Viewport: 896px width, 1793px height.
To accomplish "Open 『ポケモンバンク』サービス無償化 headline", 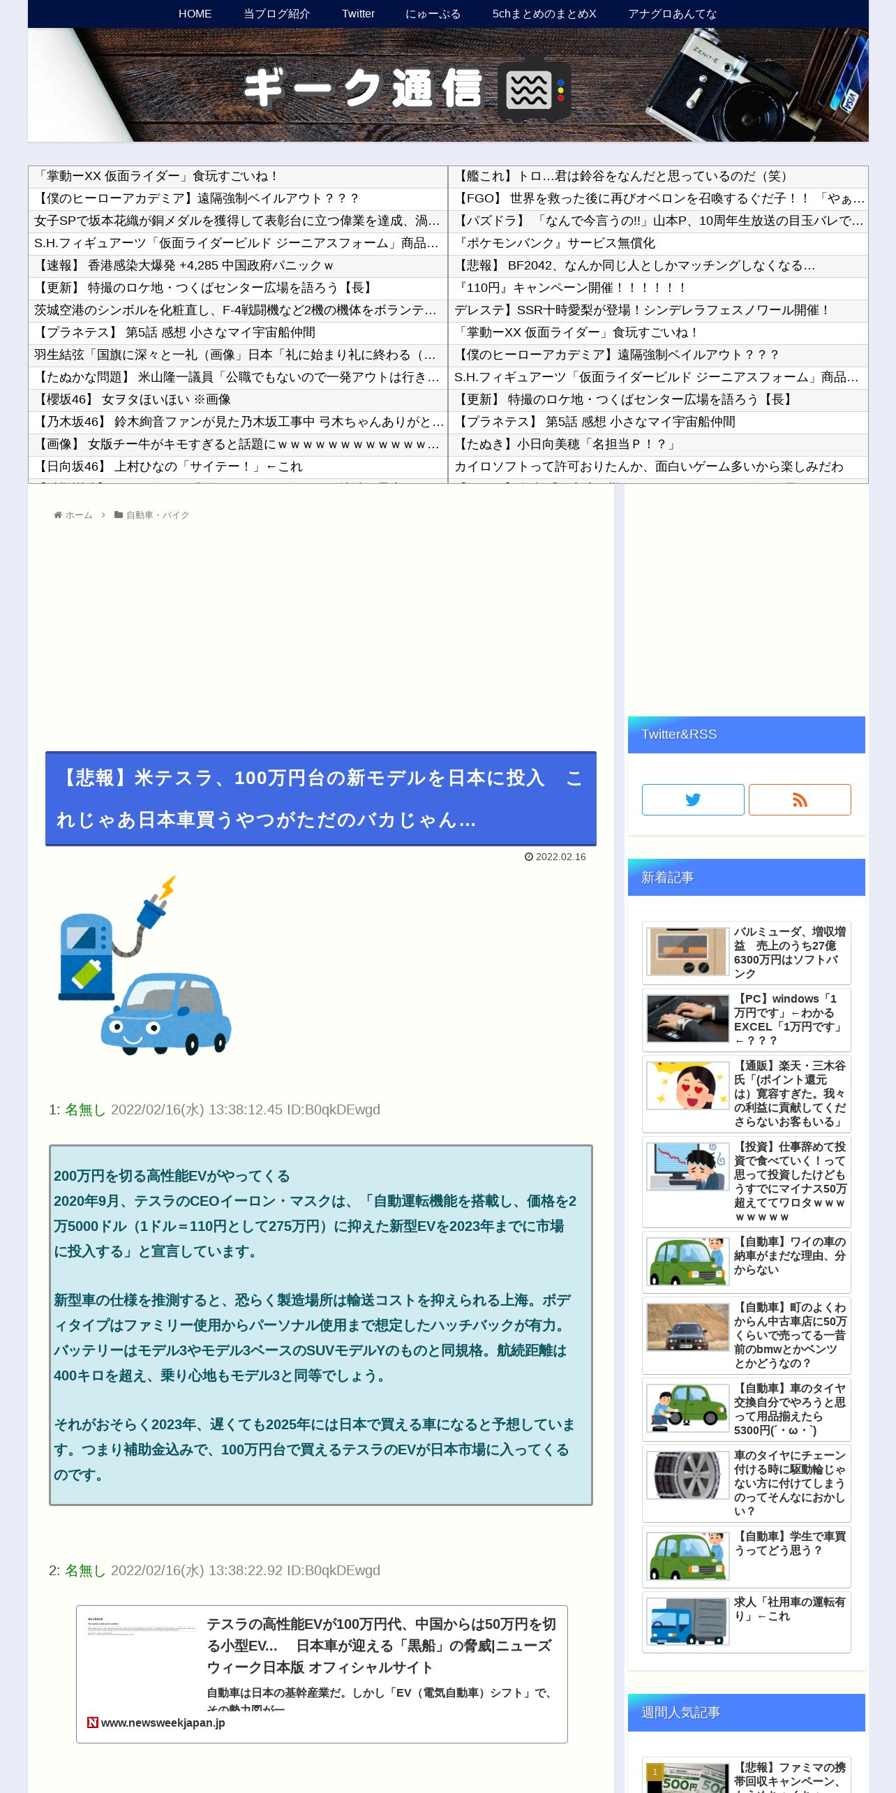I will (x=658, y=244).
